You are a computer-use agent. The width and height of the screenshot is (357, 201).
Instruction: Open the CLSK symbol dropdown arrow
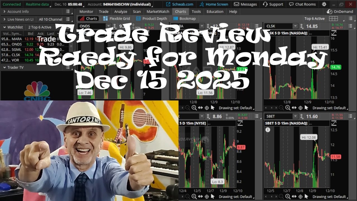click(x=295, y=26)
